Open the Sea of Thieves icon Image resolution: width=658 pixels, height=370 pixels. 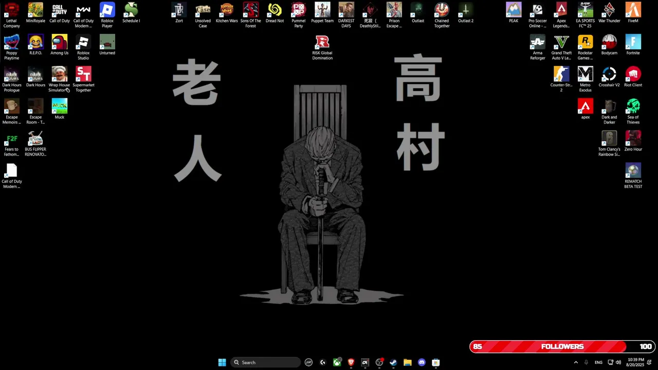click(x=633, y=112)
